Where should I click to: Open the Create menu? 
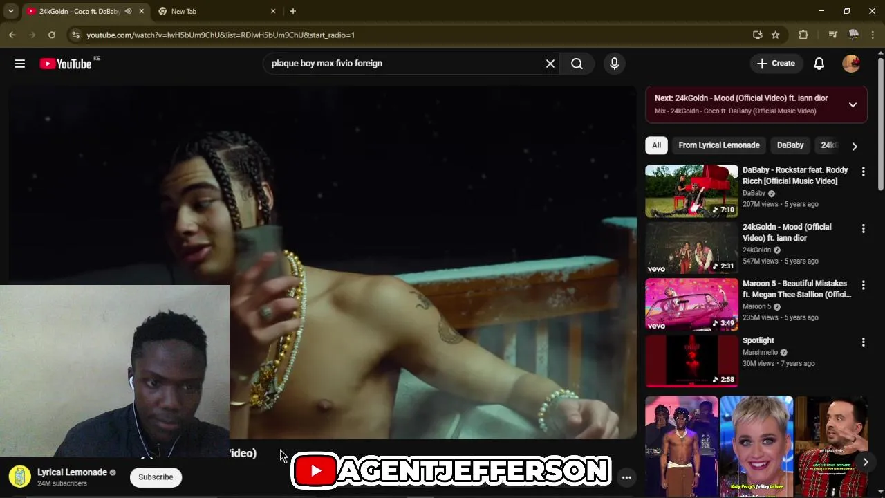[x=776, y=64]
